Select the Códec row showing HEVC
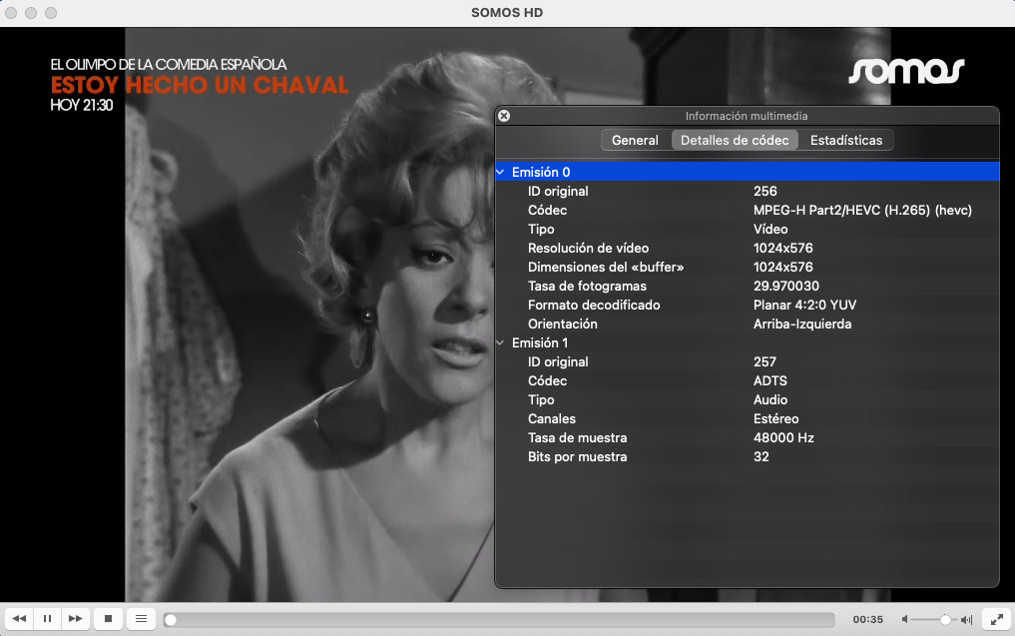This screenshot has height=636, width=1015. (x=749, y=211)
